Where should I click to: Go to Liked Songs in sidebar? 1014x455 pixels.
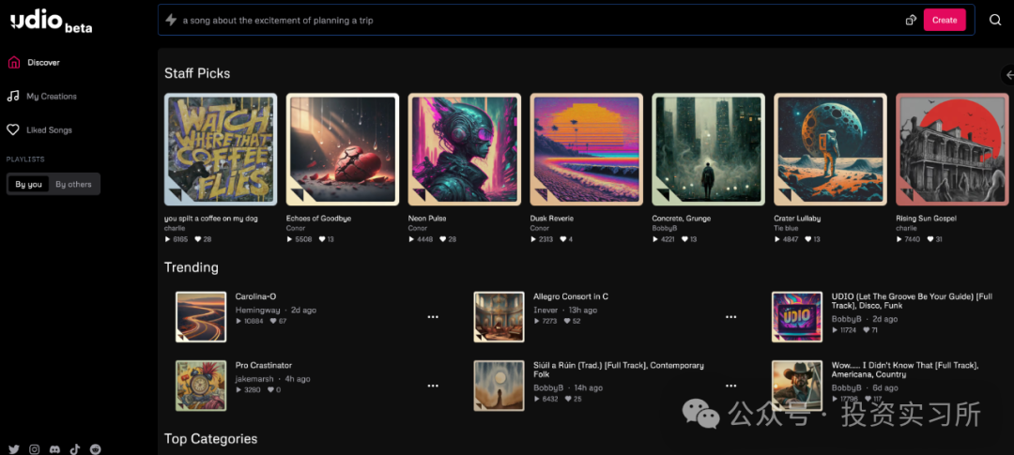tap(49, 129)
